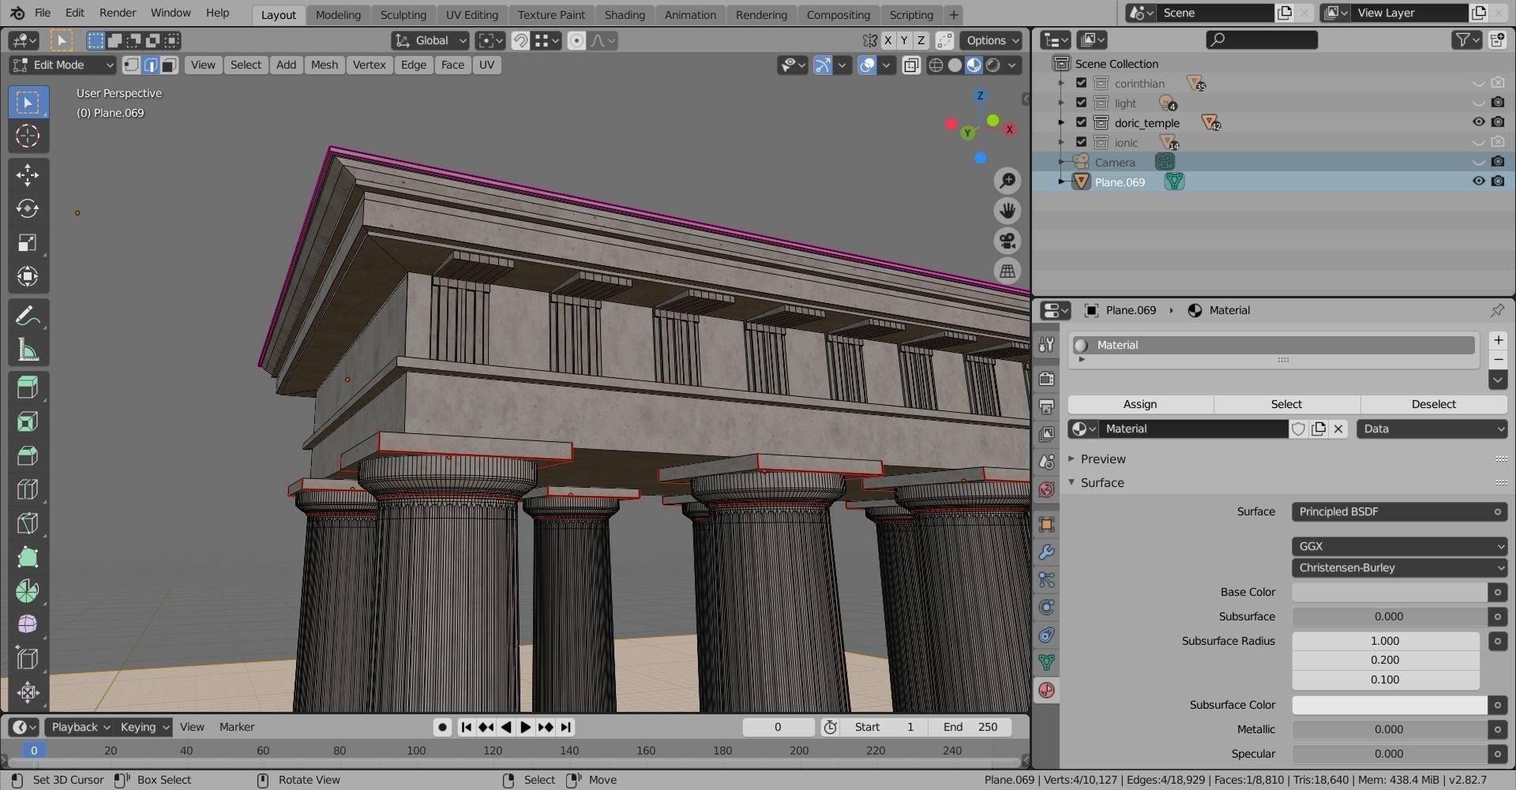The image size is (1516, 790).
Task: Uncheck the doric_temple collection checkbox
Action: (1082, 122)
